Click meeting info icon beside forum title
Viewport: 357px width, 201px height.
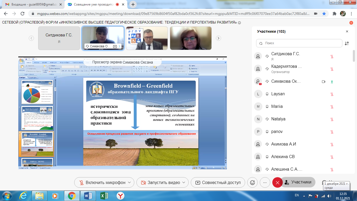click(239, 23)
